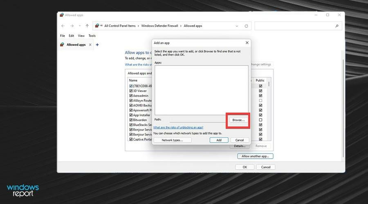Click OK in Allowed apps window
The height and width of the screenshot is (204, 368).
pyautogui.click(x=245, y=167)
